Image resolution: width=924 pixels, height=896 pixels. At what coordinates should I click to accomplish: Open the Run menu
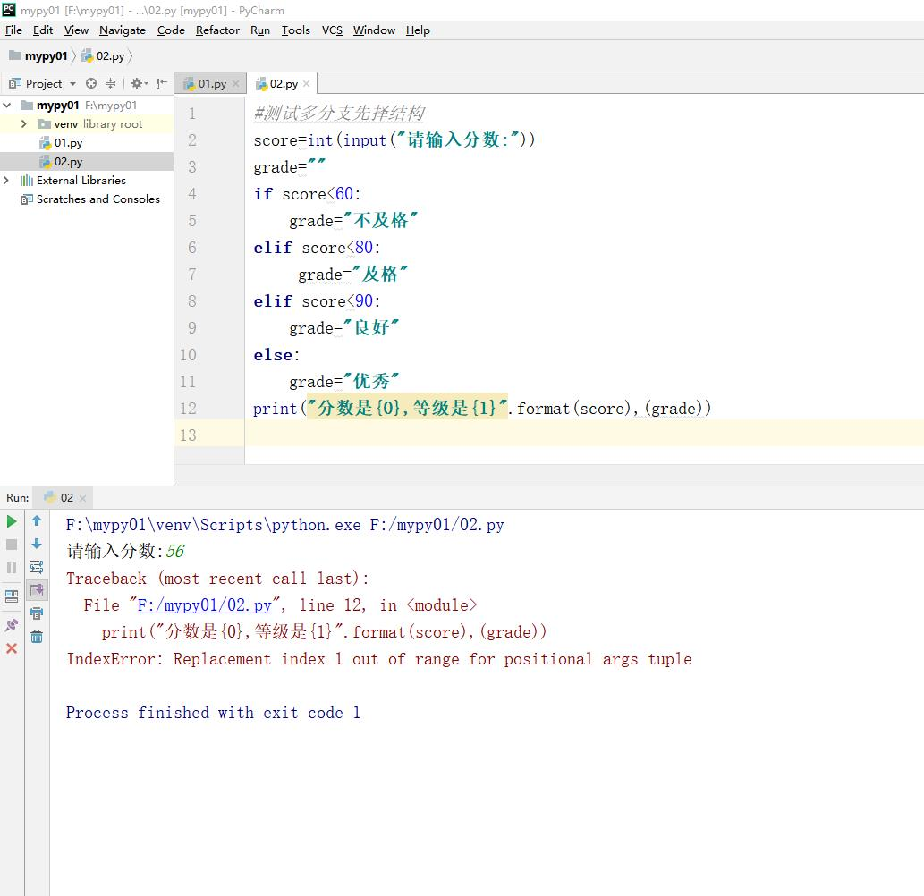tap(260, 30)
